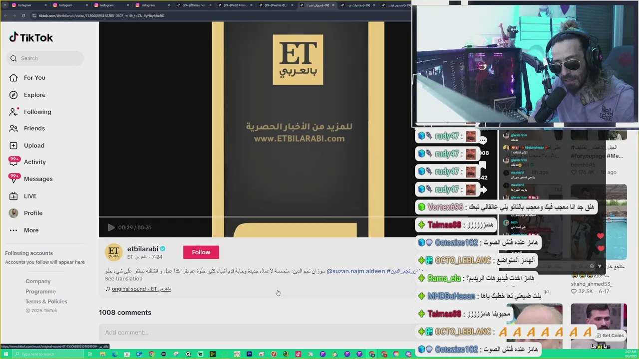639x359 pixels.
Task: Open the TikTok app from the taskbar
Action: (x=298, y=354)
